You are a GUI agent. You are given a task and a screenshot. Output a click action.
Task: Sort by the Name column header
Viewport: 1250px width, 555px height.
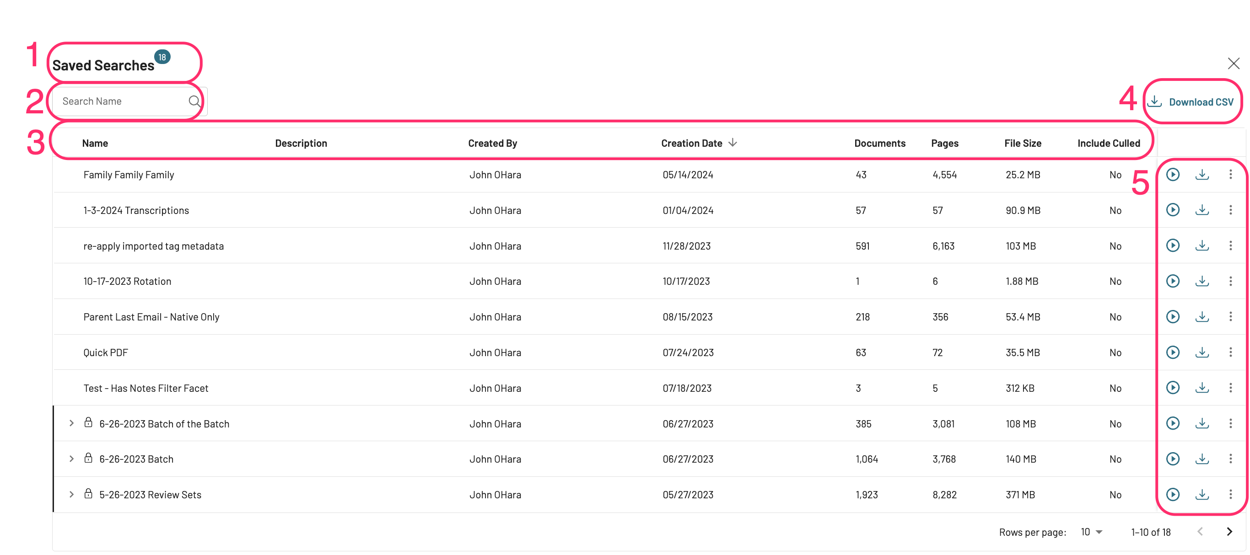[95, 144]
